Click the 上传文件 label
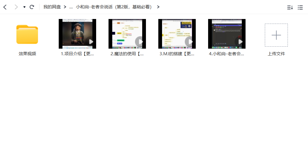308x158 pixels. click(x=276, y=54)
